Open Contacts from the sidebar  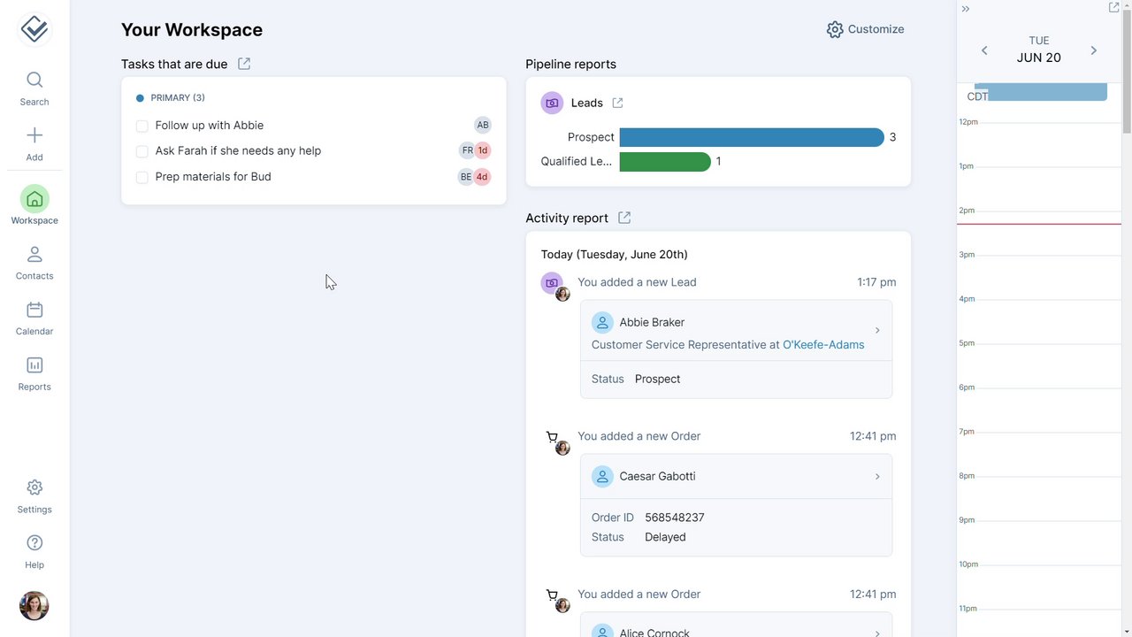point(34,255)
